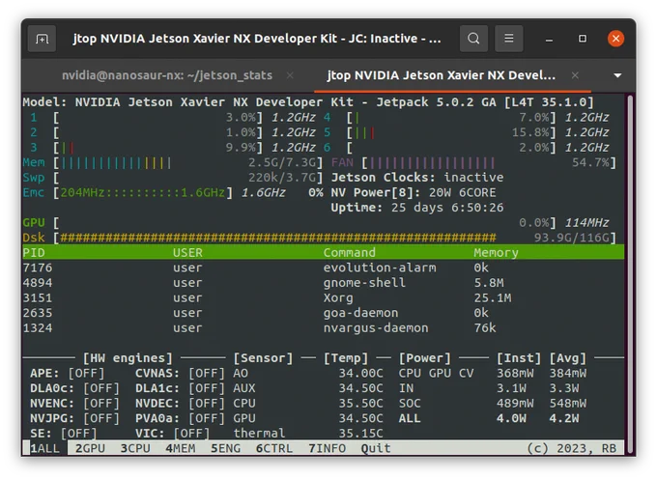Screen dimensions: 657x480
Task: Click the thermal sensor temperature 35.15C
Action: [x=360, y=434]
